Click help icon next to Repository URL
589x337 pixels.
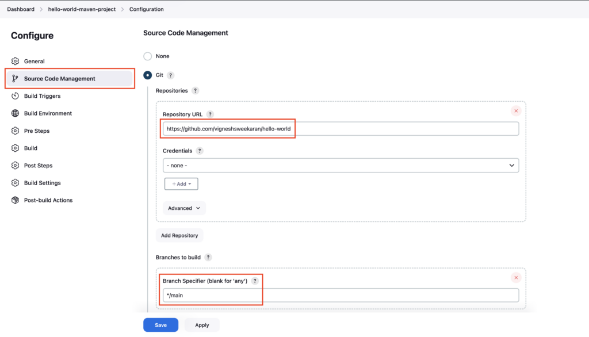click(x=210, y=114)
